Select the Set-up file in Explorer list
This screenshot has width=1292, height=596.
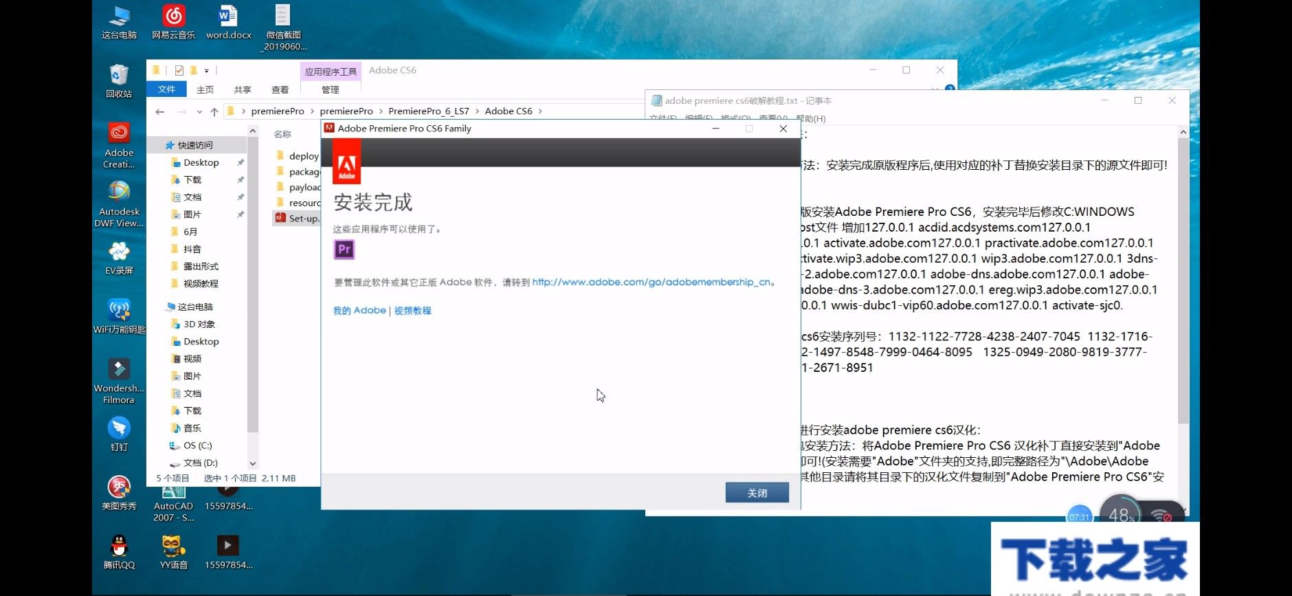pos(297,218)
